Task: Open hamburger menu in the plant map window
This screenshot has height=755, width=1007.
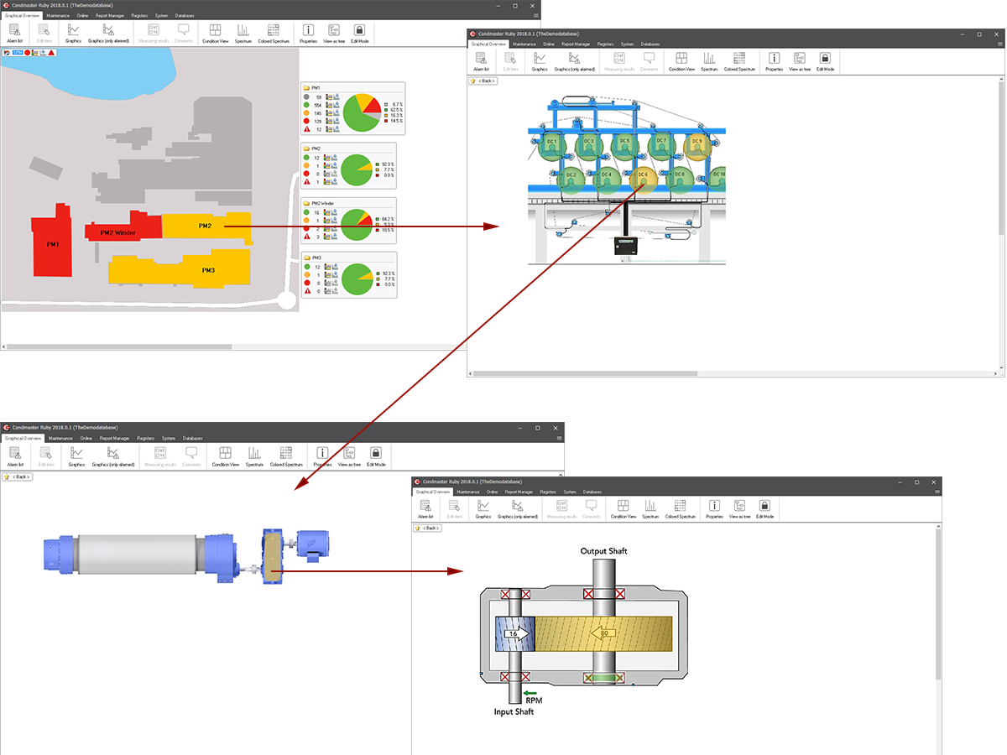Action: (536, 15)
